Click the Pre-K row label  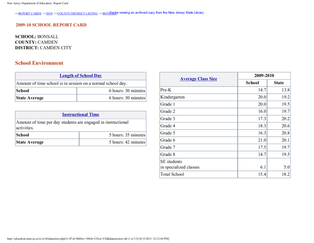click(166, 90)
